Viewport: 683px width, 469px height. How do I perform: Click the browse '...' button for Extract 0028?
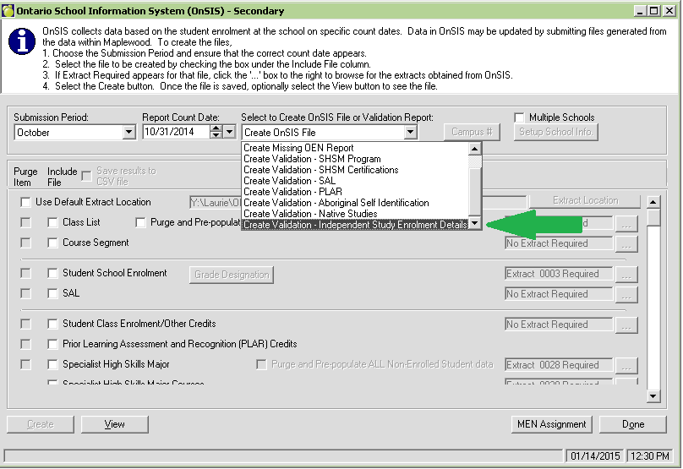pos(626,366)
